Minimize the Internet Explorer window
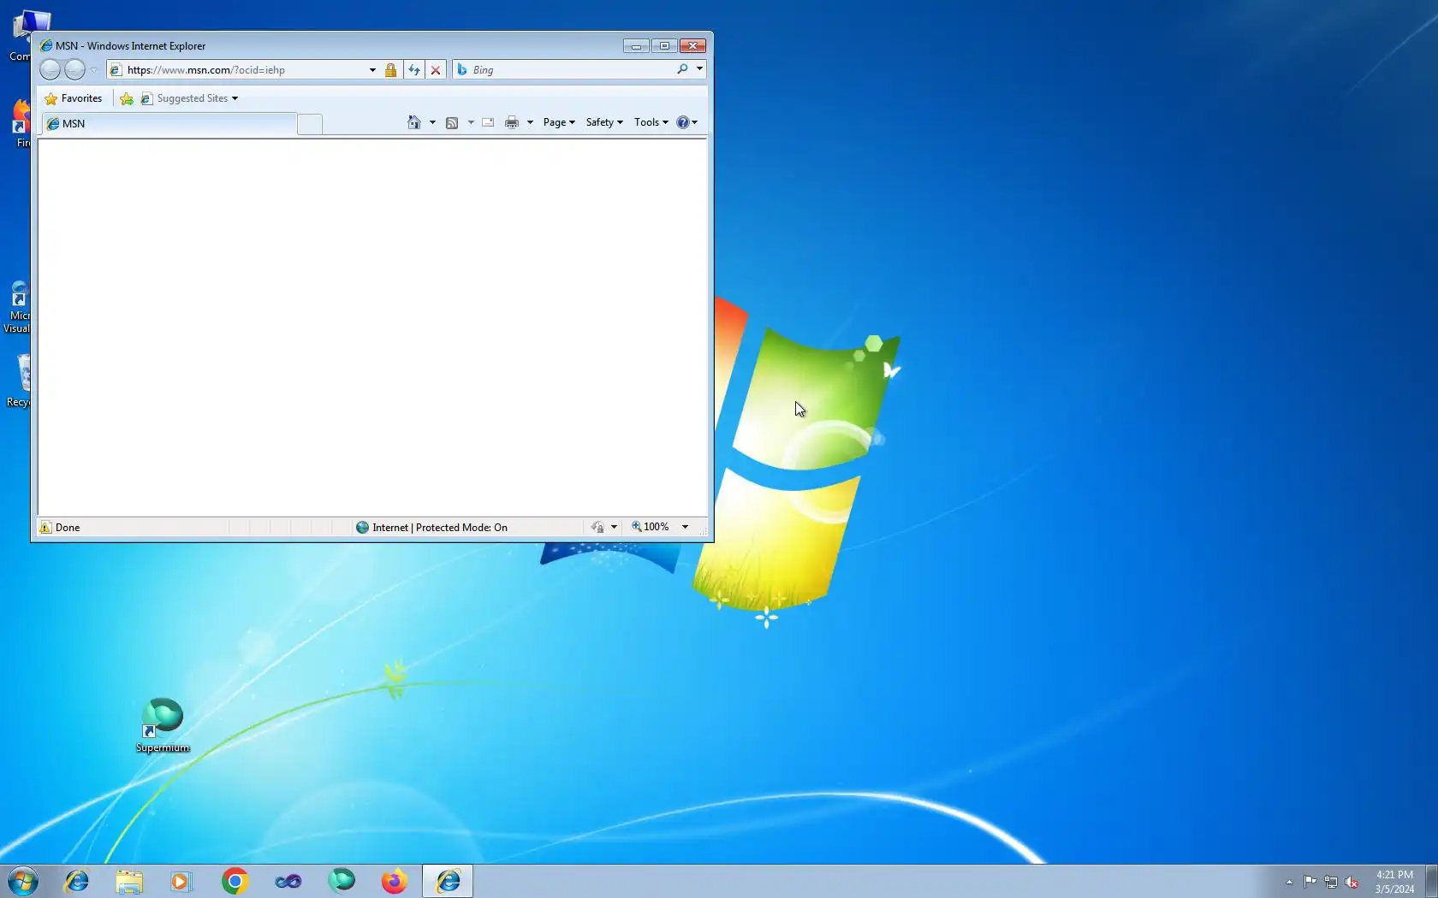 [636, 46]
